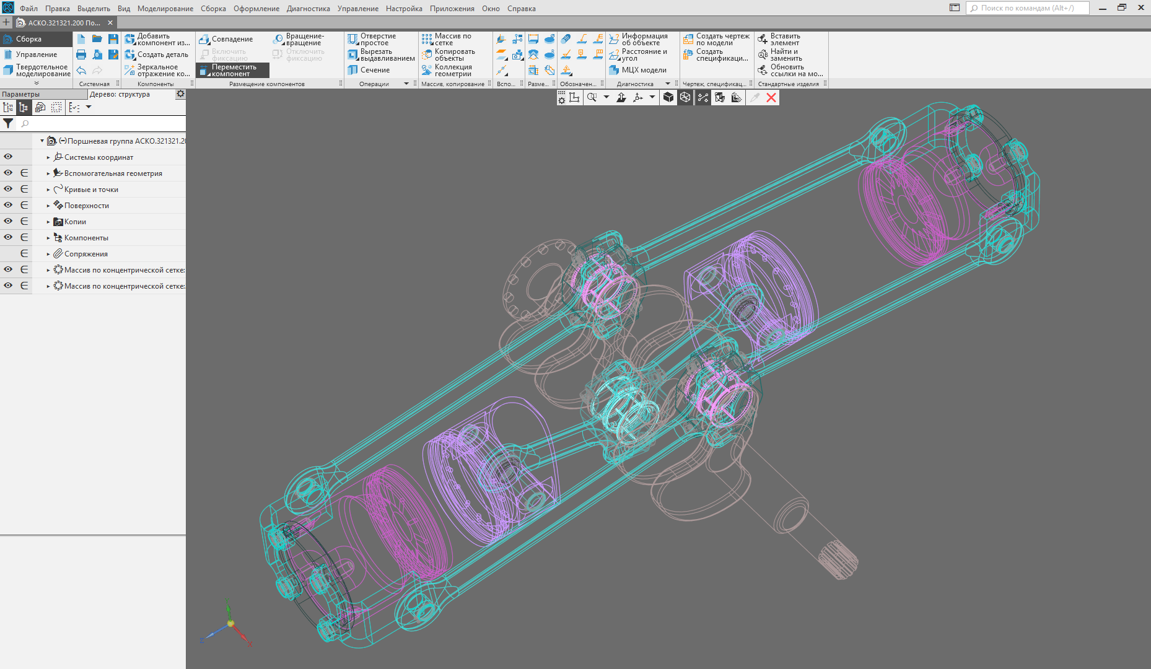
Task: Use the Вырезать выдавливанием operation
Action: (381, 55)
